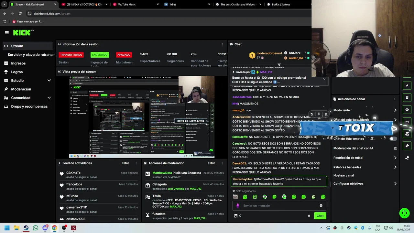Click username Zonadoteraaa in chat

tap(242, 97)
